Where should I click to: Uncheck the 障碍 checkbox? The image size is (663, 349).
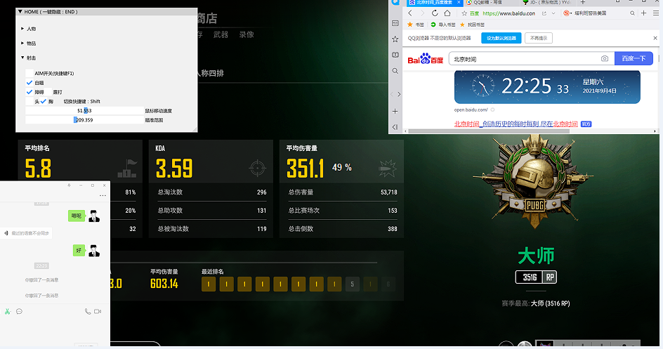29,92
